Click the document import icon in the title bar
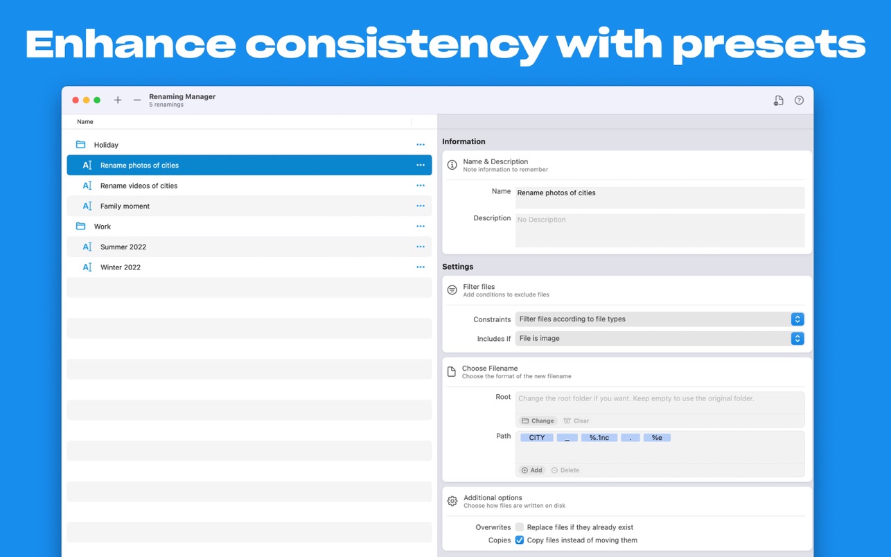This screenshot has width=891, height=557. coord(778,100)
